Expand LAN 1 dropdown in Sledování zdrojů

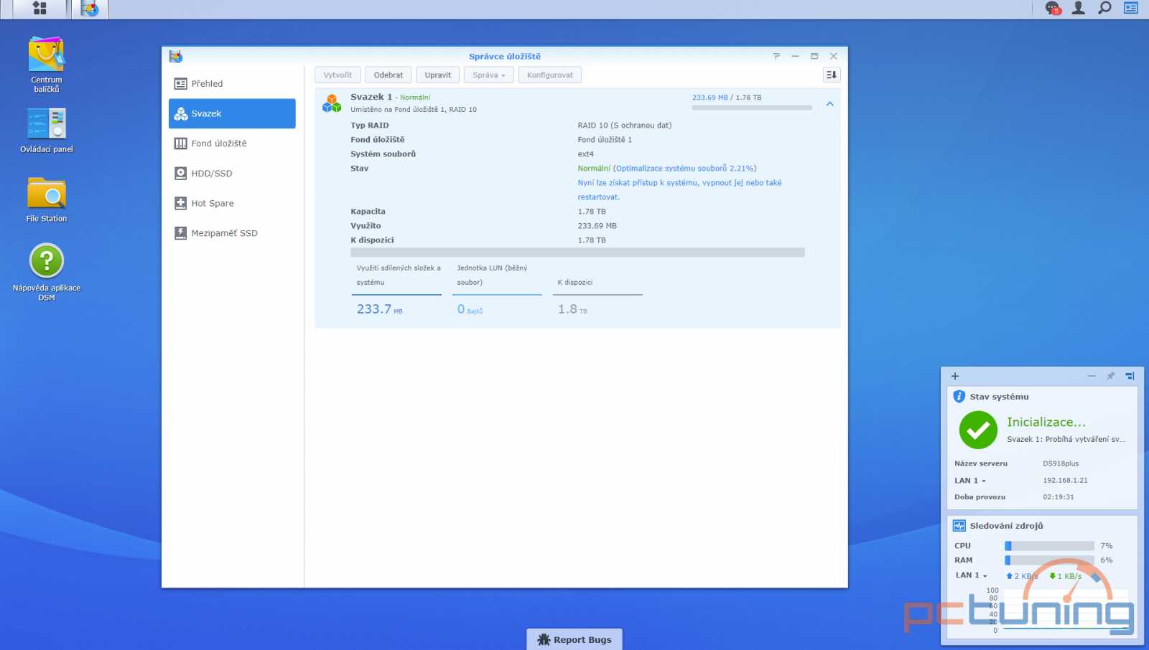tap(972, 575)
